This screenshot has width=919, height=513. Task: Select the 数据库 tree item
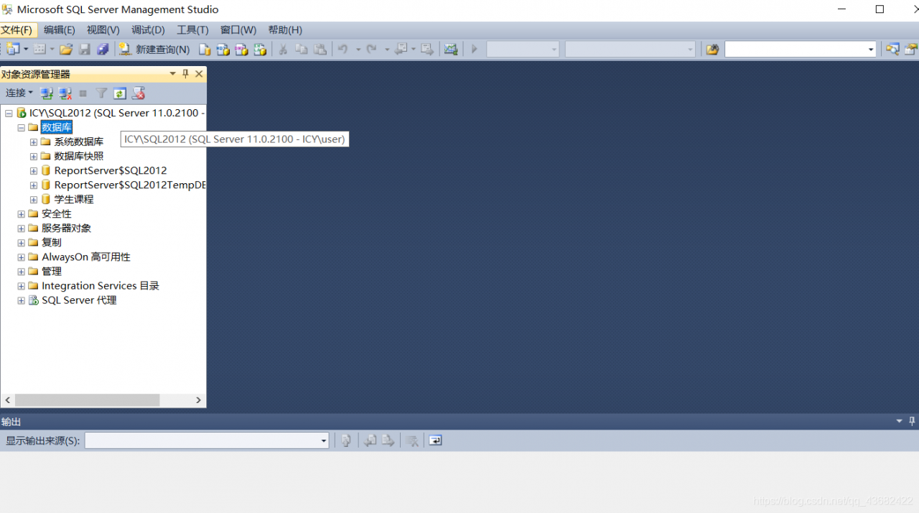click(57, 127)
